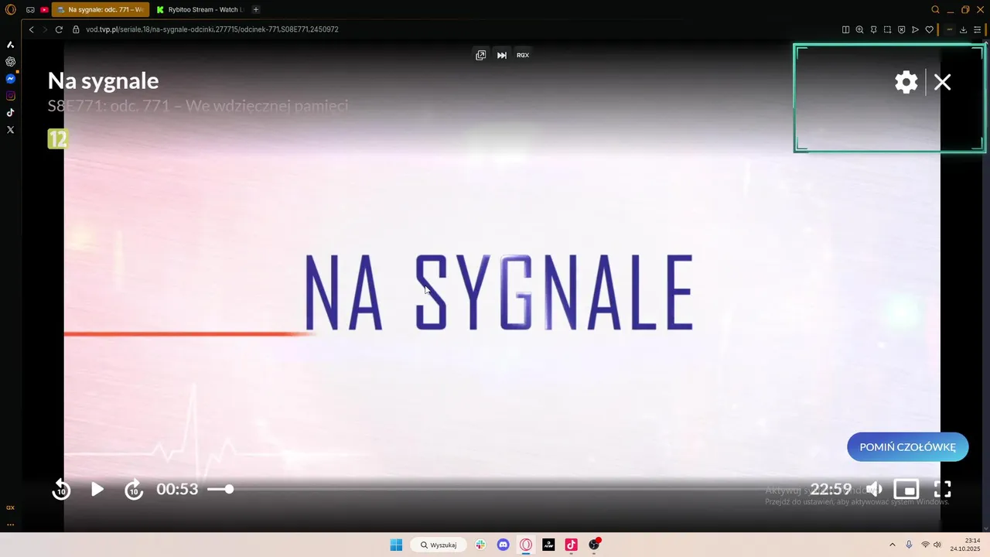Add page to bookmarks with heart icon
The width and height of the screenshot is (990, 557).
(929, 29)
